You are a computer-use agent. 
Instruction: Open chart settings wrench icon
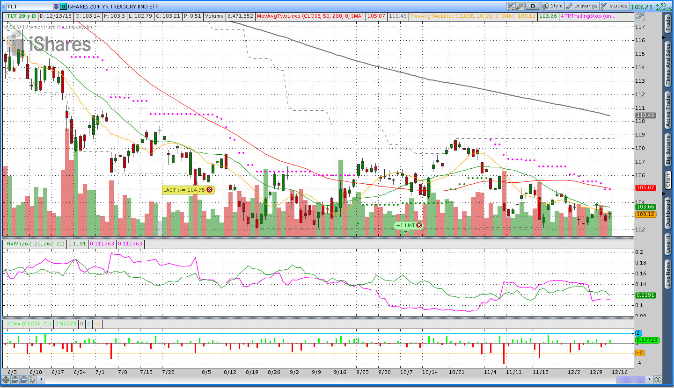[x=519, y=6]
